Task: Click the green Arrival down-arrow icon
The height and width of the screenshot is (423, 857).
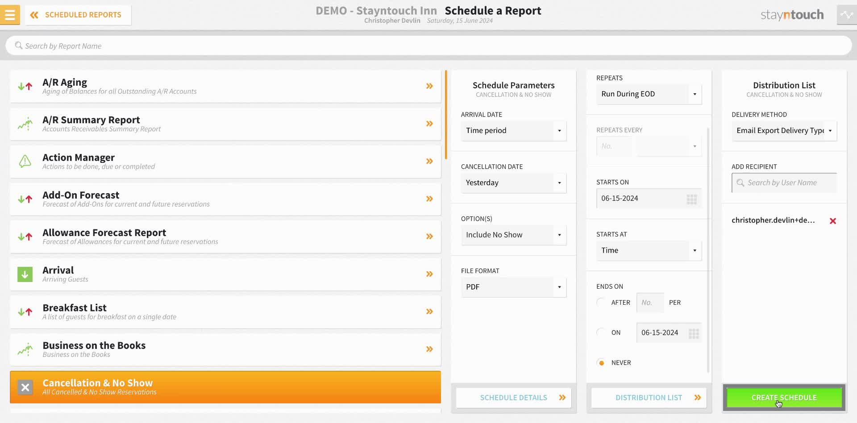Action: 25,274
